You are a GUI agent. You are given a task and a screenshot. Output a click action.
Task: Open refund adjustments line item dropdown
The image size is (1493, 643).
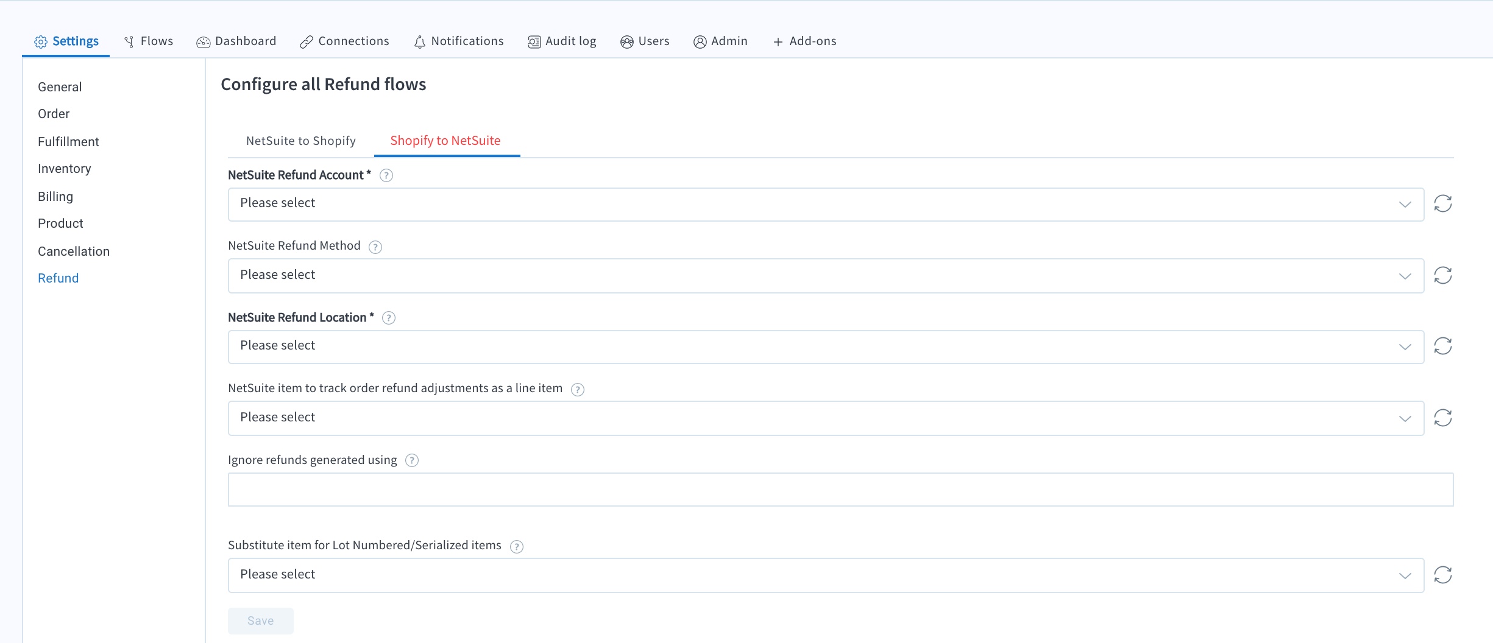pos(826,418)
